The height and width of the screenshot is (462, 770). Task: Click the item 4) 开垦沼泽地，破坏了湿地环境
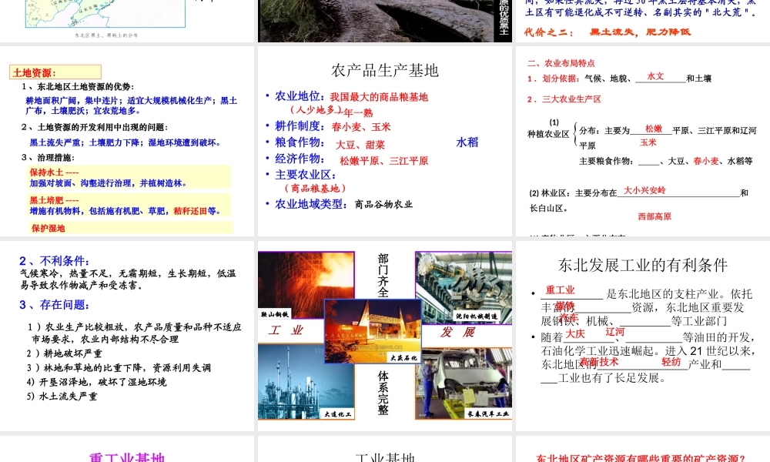[x=97, y=382]
